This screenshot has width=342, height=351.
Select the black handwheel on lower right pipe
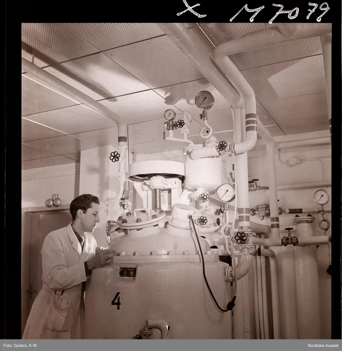tap(241, 238)
